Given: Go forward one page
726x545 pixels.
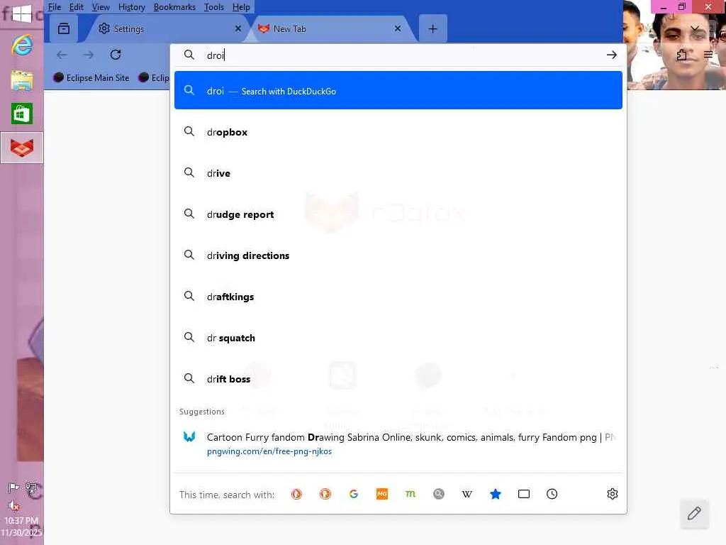Looking at the screenshot, I should 89,55.
